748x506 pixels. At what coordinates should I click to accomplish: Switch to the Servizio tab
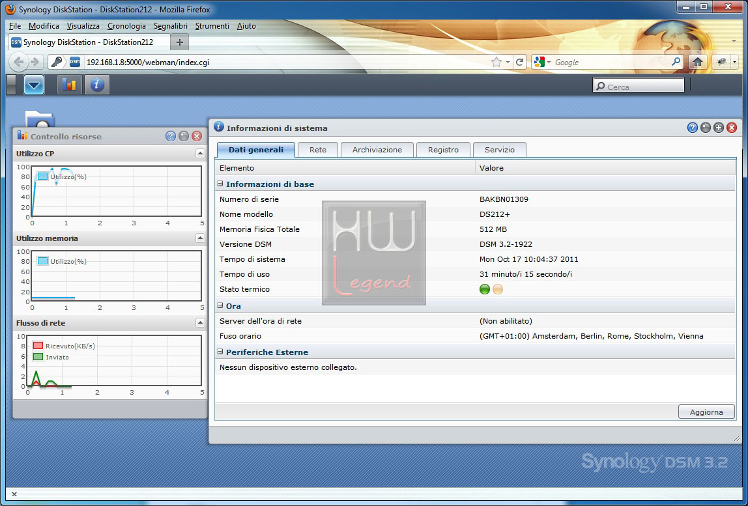pyautogui.click(x=500, y=150)
